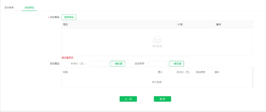The height and width of the screenshot is (112, 266).
Task: Click the 活动库存： field label
Action: (140, 64)
